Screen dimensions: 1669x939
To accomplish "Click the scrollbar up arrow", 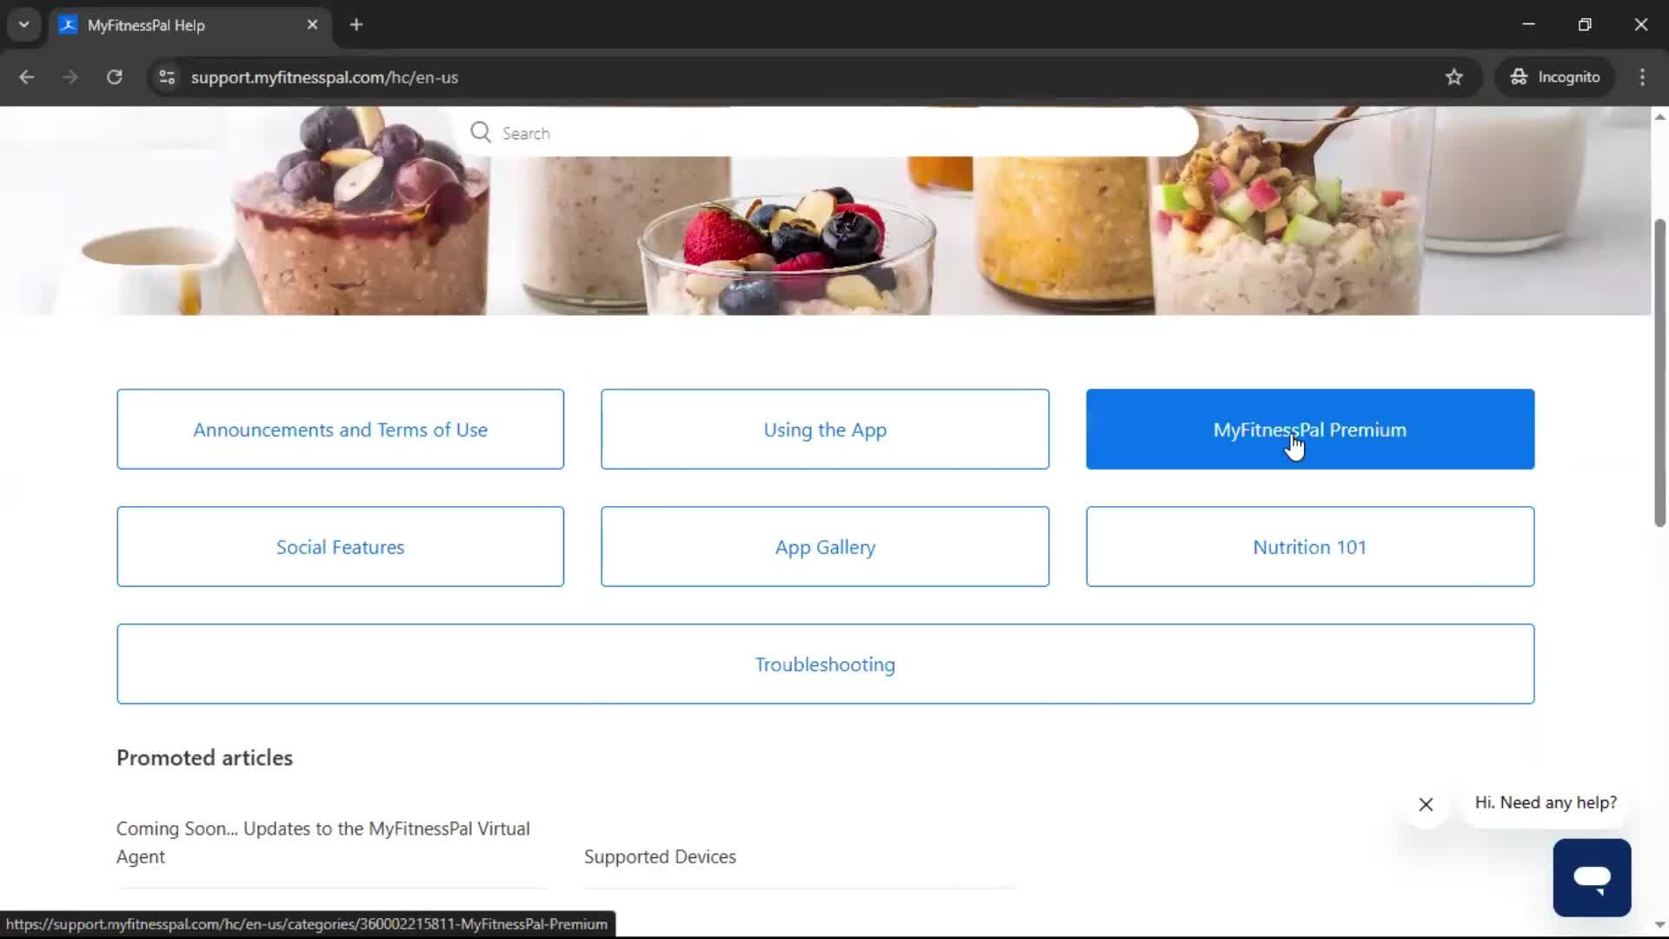I will tap(1659, 117).
